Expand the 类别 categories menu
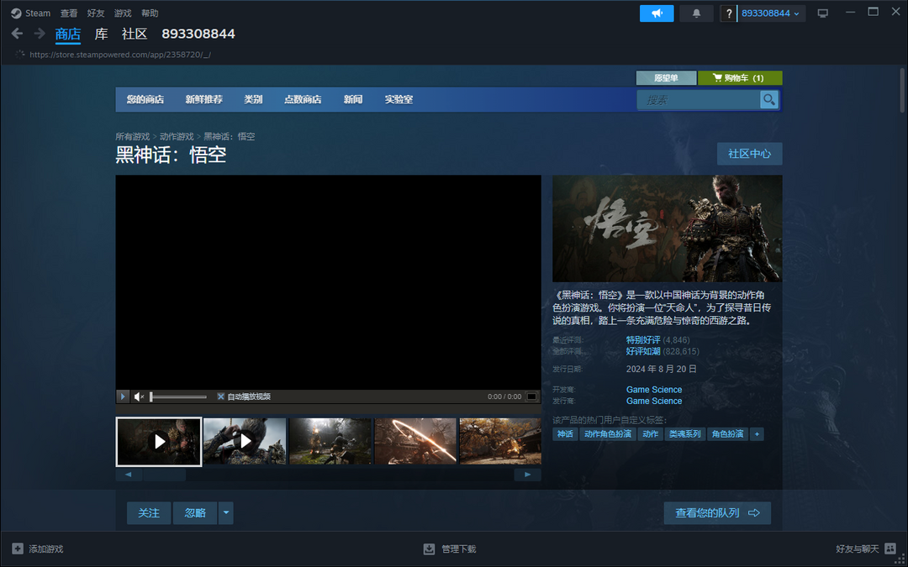 point(253,99)
